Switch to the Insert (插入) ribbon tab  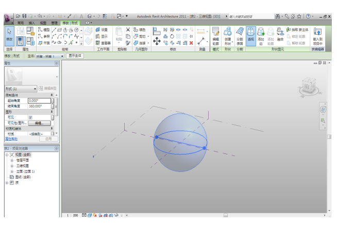[31, 23]
